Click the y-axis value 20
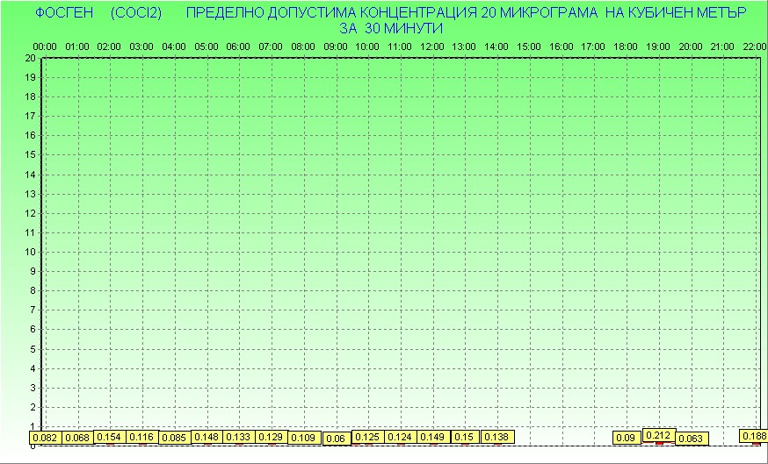Image resolution: width=768 pixels, height=464 pixels. click(31, 58)
